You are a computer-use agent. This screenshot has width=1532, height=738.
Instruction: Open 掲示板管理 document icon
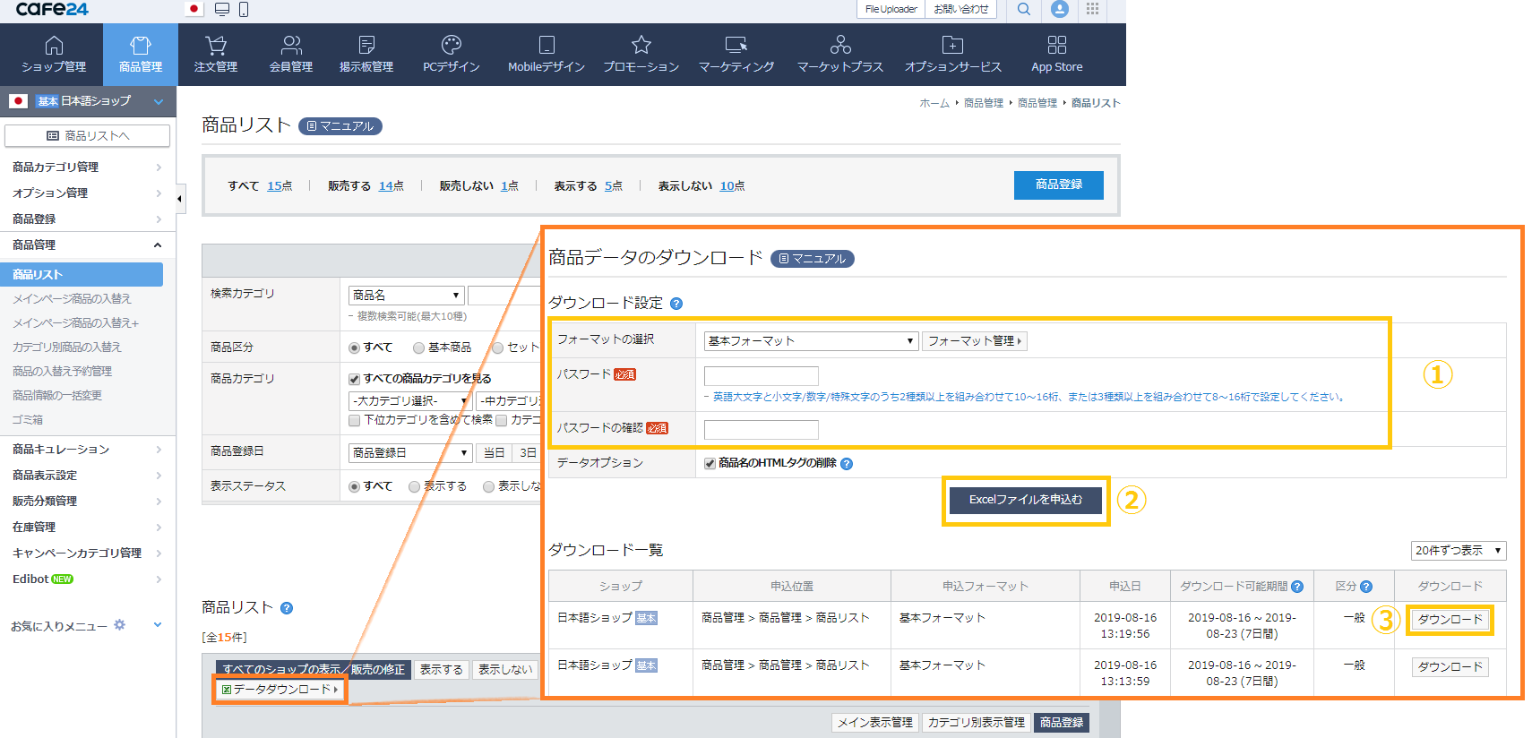[x=366, y=45]
